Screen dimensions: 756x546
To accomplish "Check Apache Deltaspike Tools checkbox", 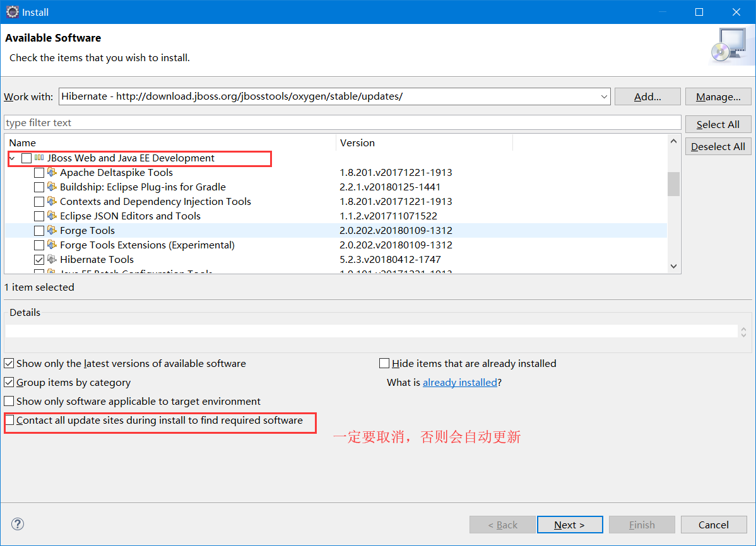I will (39, 173).
